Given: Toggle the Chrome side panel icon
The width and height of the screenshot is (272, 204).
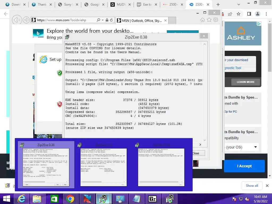Looking at the screenshot, I should (249, 14).
